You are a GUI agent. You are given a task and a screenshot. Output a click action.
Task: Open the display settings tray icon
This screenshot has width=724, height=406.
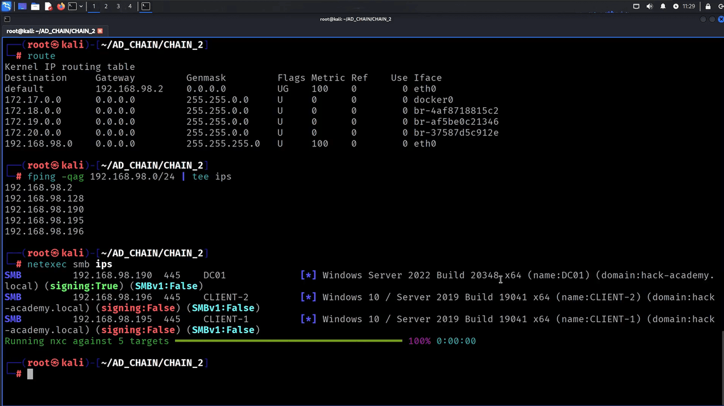point(636,7)
